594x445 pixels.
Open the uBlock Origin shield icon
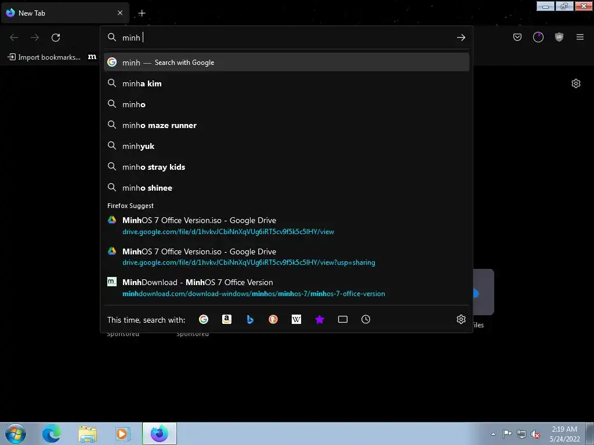click(559, 37)
